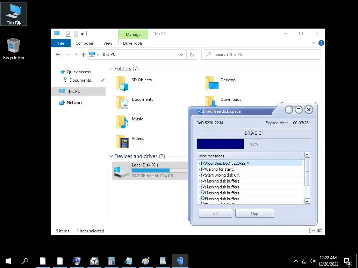Click the This PC system icon in title bar
358x268 pixels.
click(x=57, y=34)
